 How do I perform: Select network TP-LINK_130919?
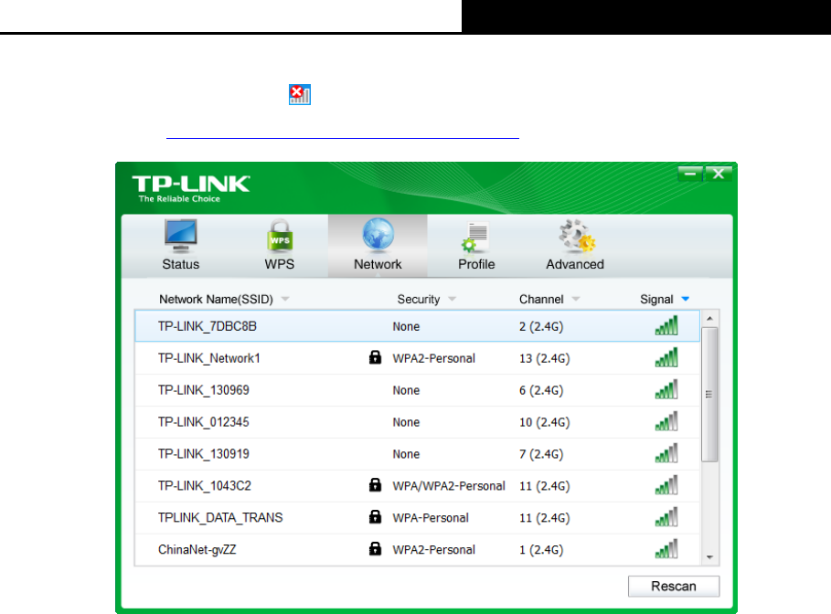pyautogui.click(x=418, y=453)
